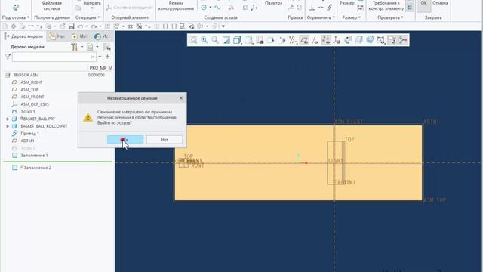This screenshot has height=272, width=483.
Task: Click the Отмена button in ribbon
Action: pyautogui.click(x=440, y=3)
